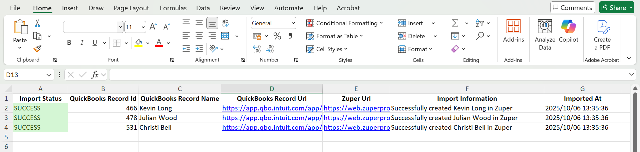
Task: Apply the yellow Fill Color swatch
Action: click(139, 43)
